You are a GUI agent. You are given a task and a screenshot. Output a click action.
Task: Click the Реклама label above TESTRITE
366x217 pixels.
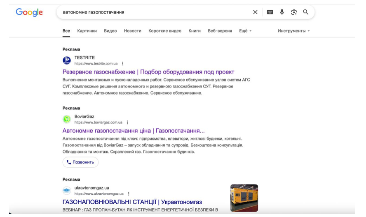click(x=71, y=49)
